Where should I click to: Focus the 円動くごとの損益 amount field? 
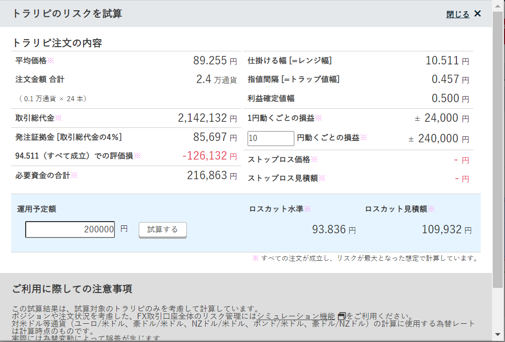pyautogui.click(x=270, y=139)
